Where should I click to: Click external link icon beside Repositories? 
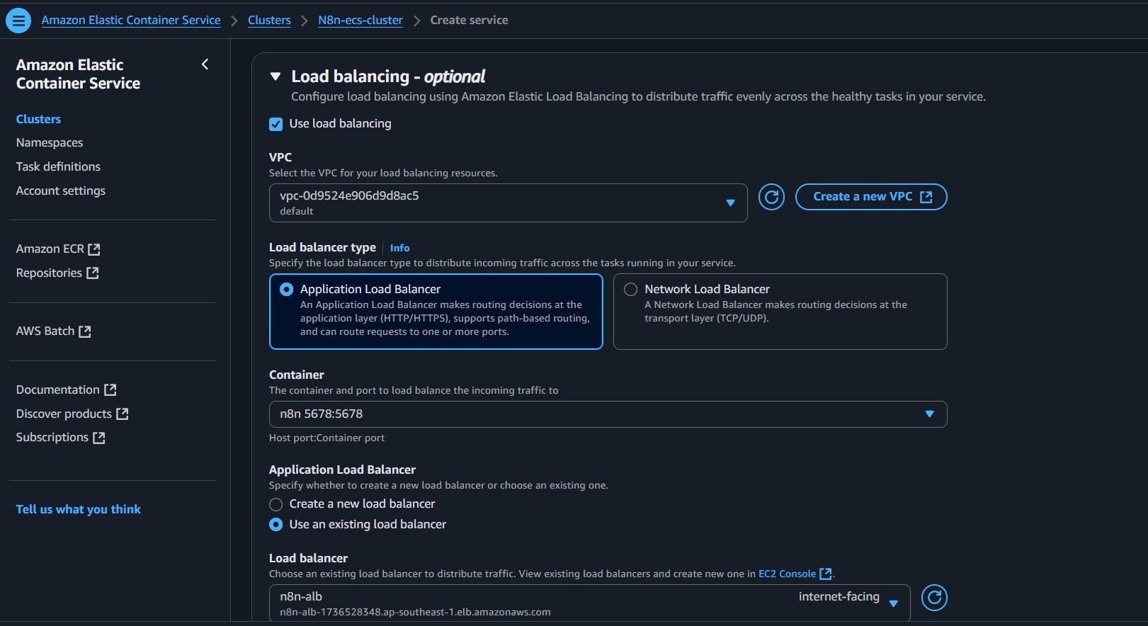[x=93, y=273]
